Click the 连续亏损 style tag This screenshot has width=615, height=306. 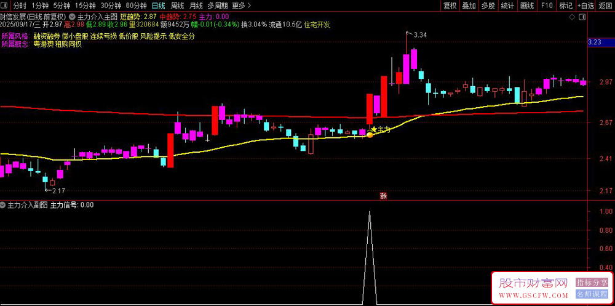[103, 36]
